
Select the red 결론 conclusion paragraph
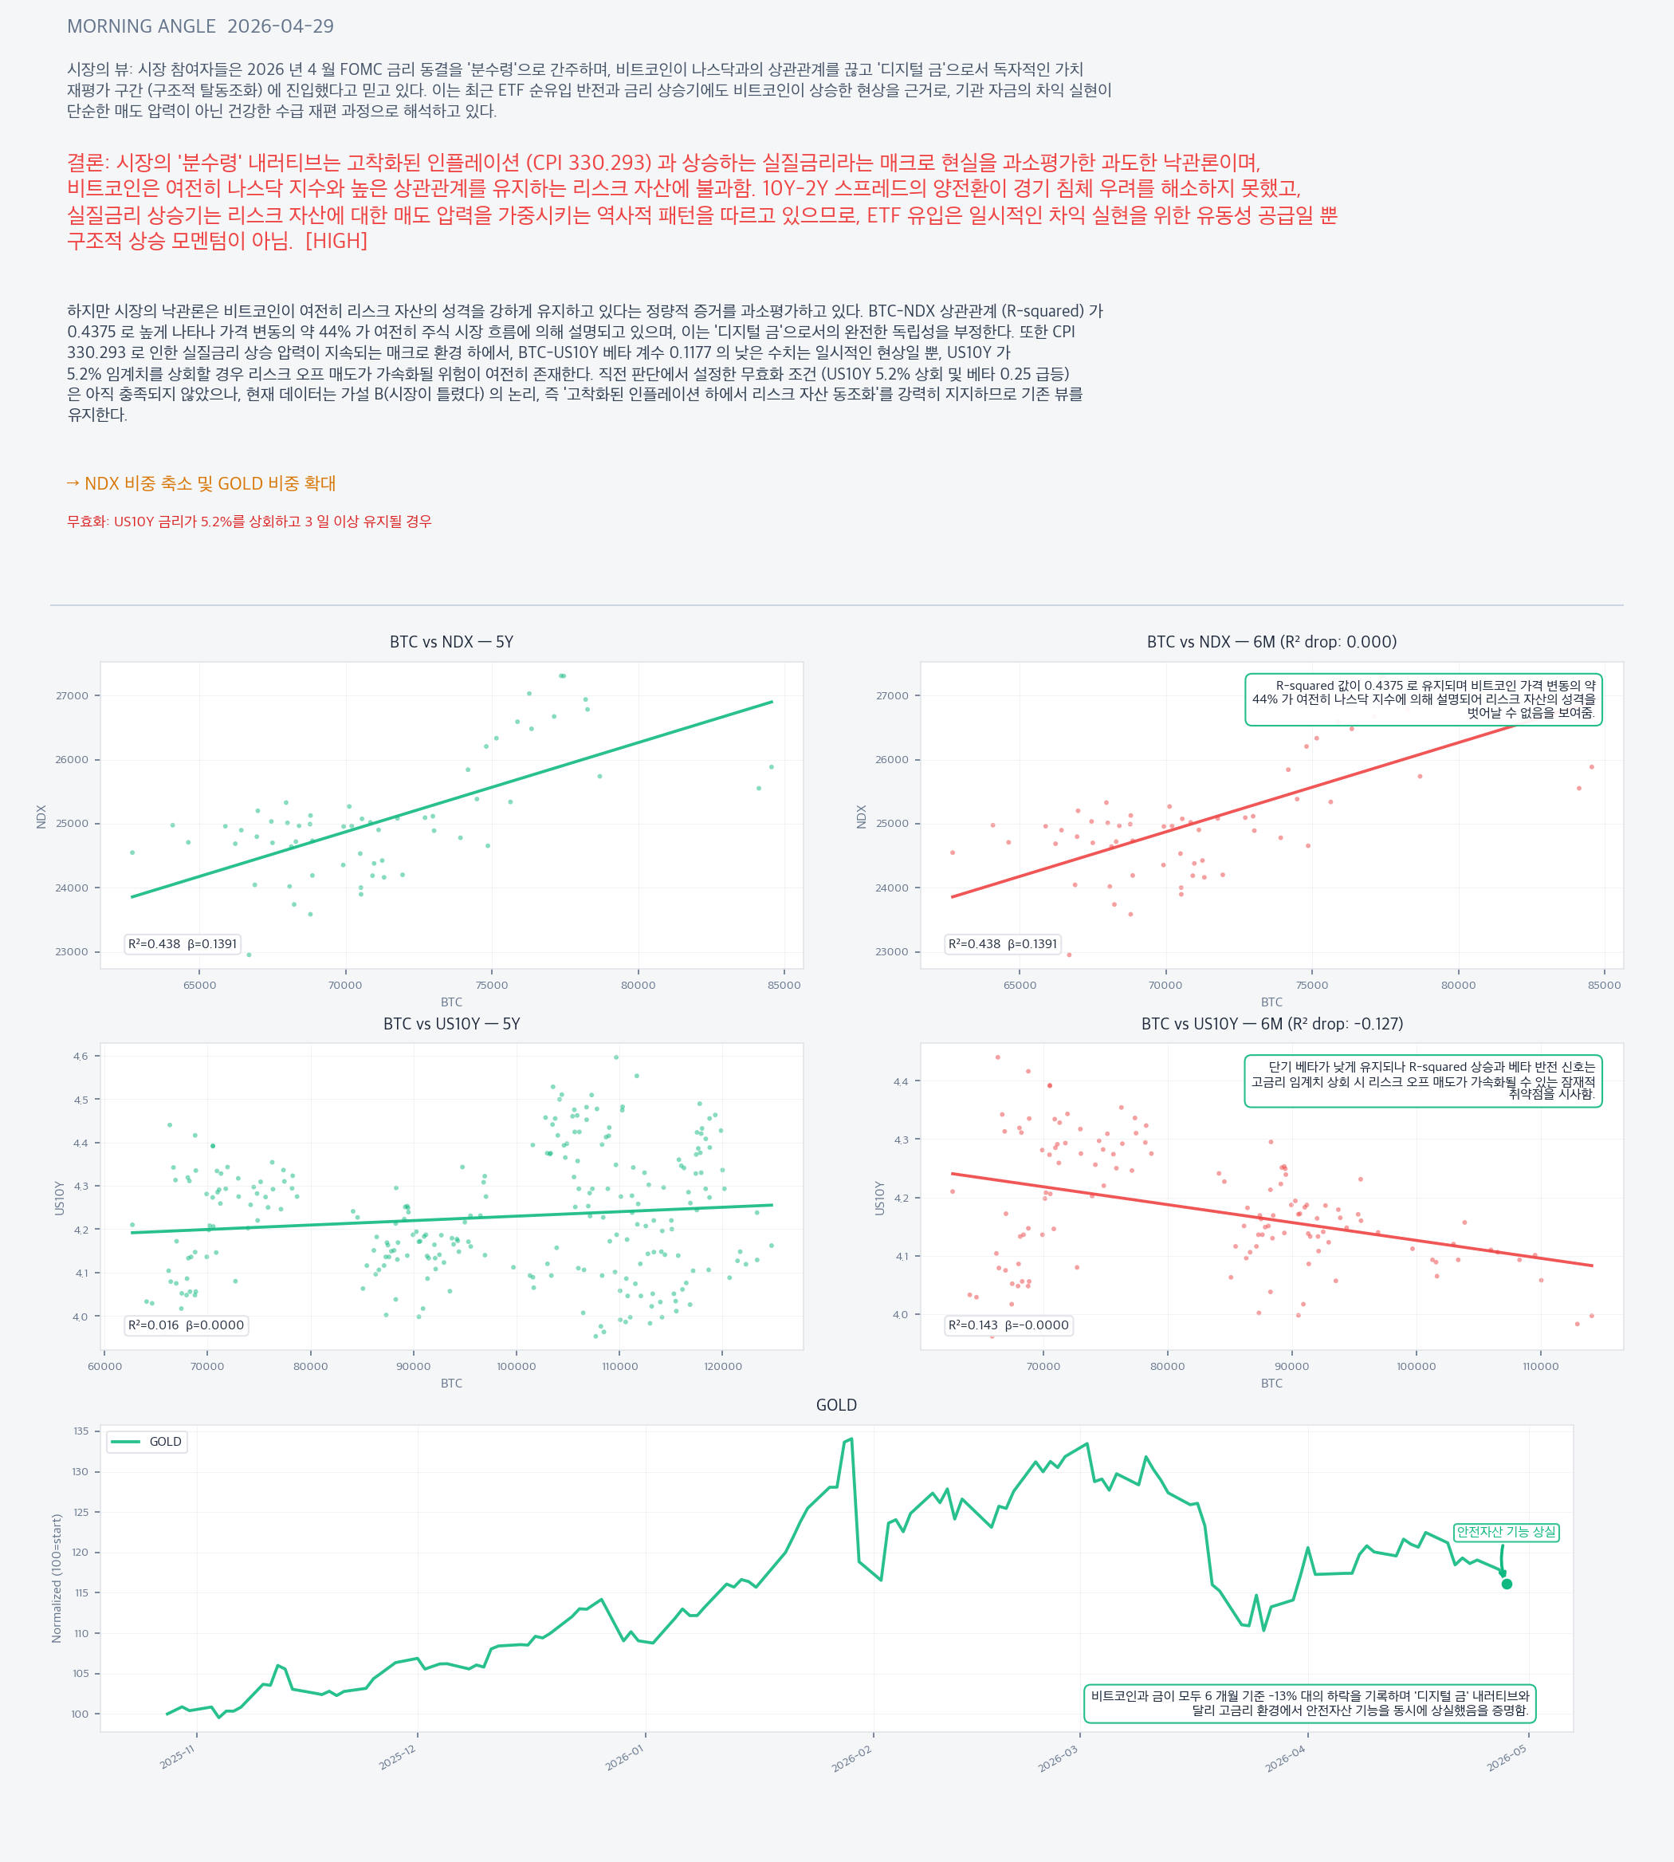click(699, 202)
